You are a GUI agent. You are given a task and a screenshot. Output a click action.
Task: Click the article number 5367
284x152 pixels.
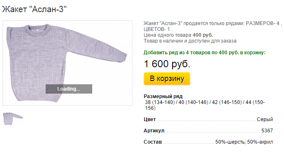point(267,131)
